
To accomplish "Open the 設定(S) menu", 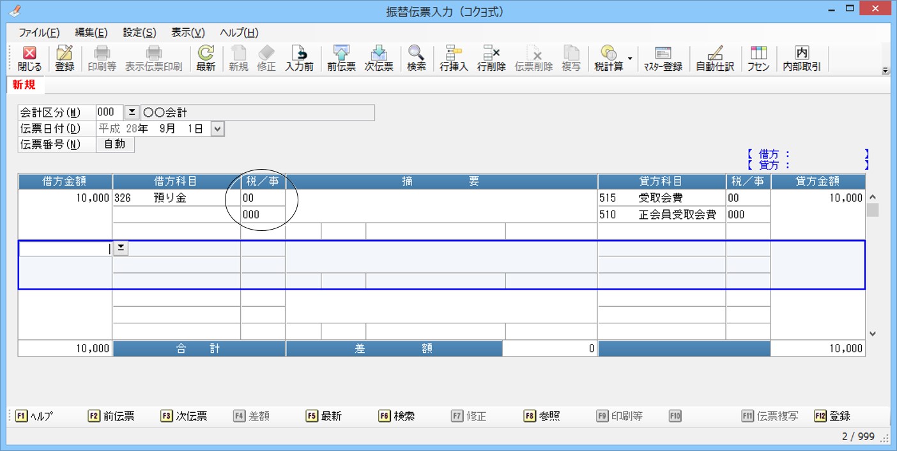I will click(139, 33).
